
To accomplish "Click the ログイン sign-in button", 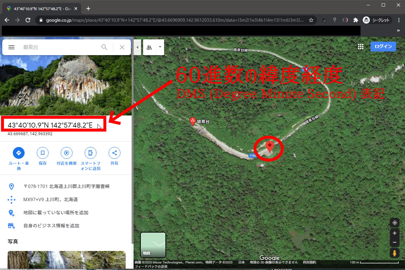I will coord(383,47).
